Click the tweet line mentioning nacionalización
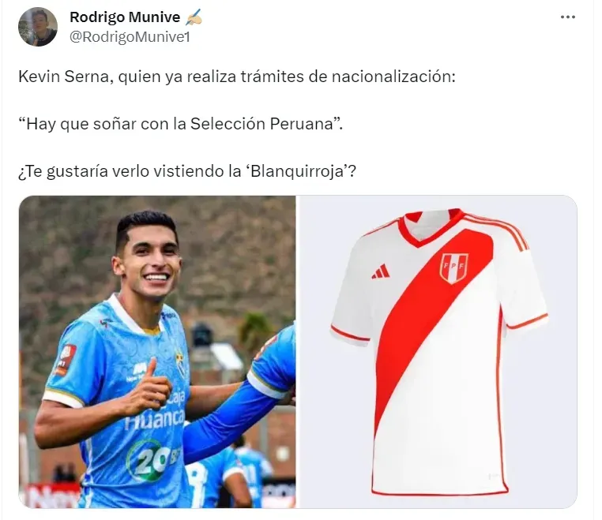 [237, 77]
